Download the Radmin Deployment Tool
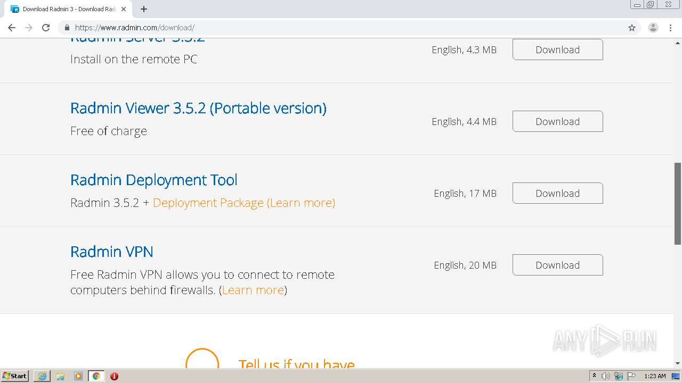Viewport: 682px width, 383px height. click(x=558, y=193)
